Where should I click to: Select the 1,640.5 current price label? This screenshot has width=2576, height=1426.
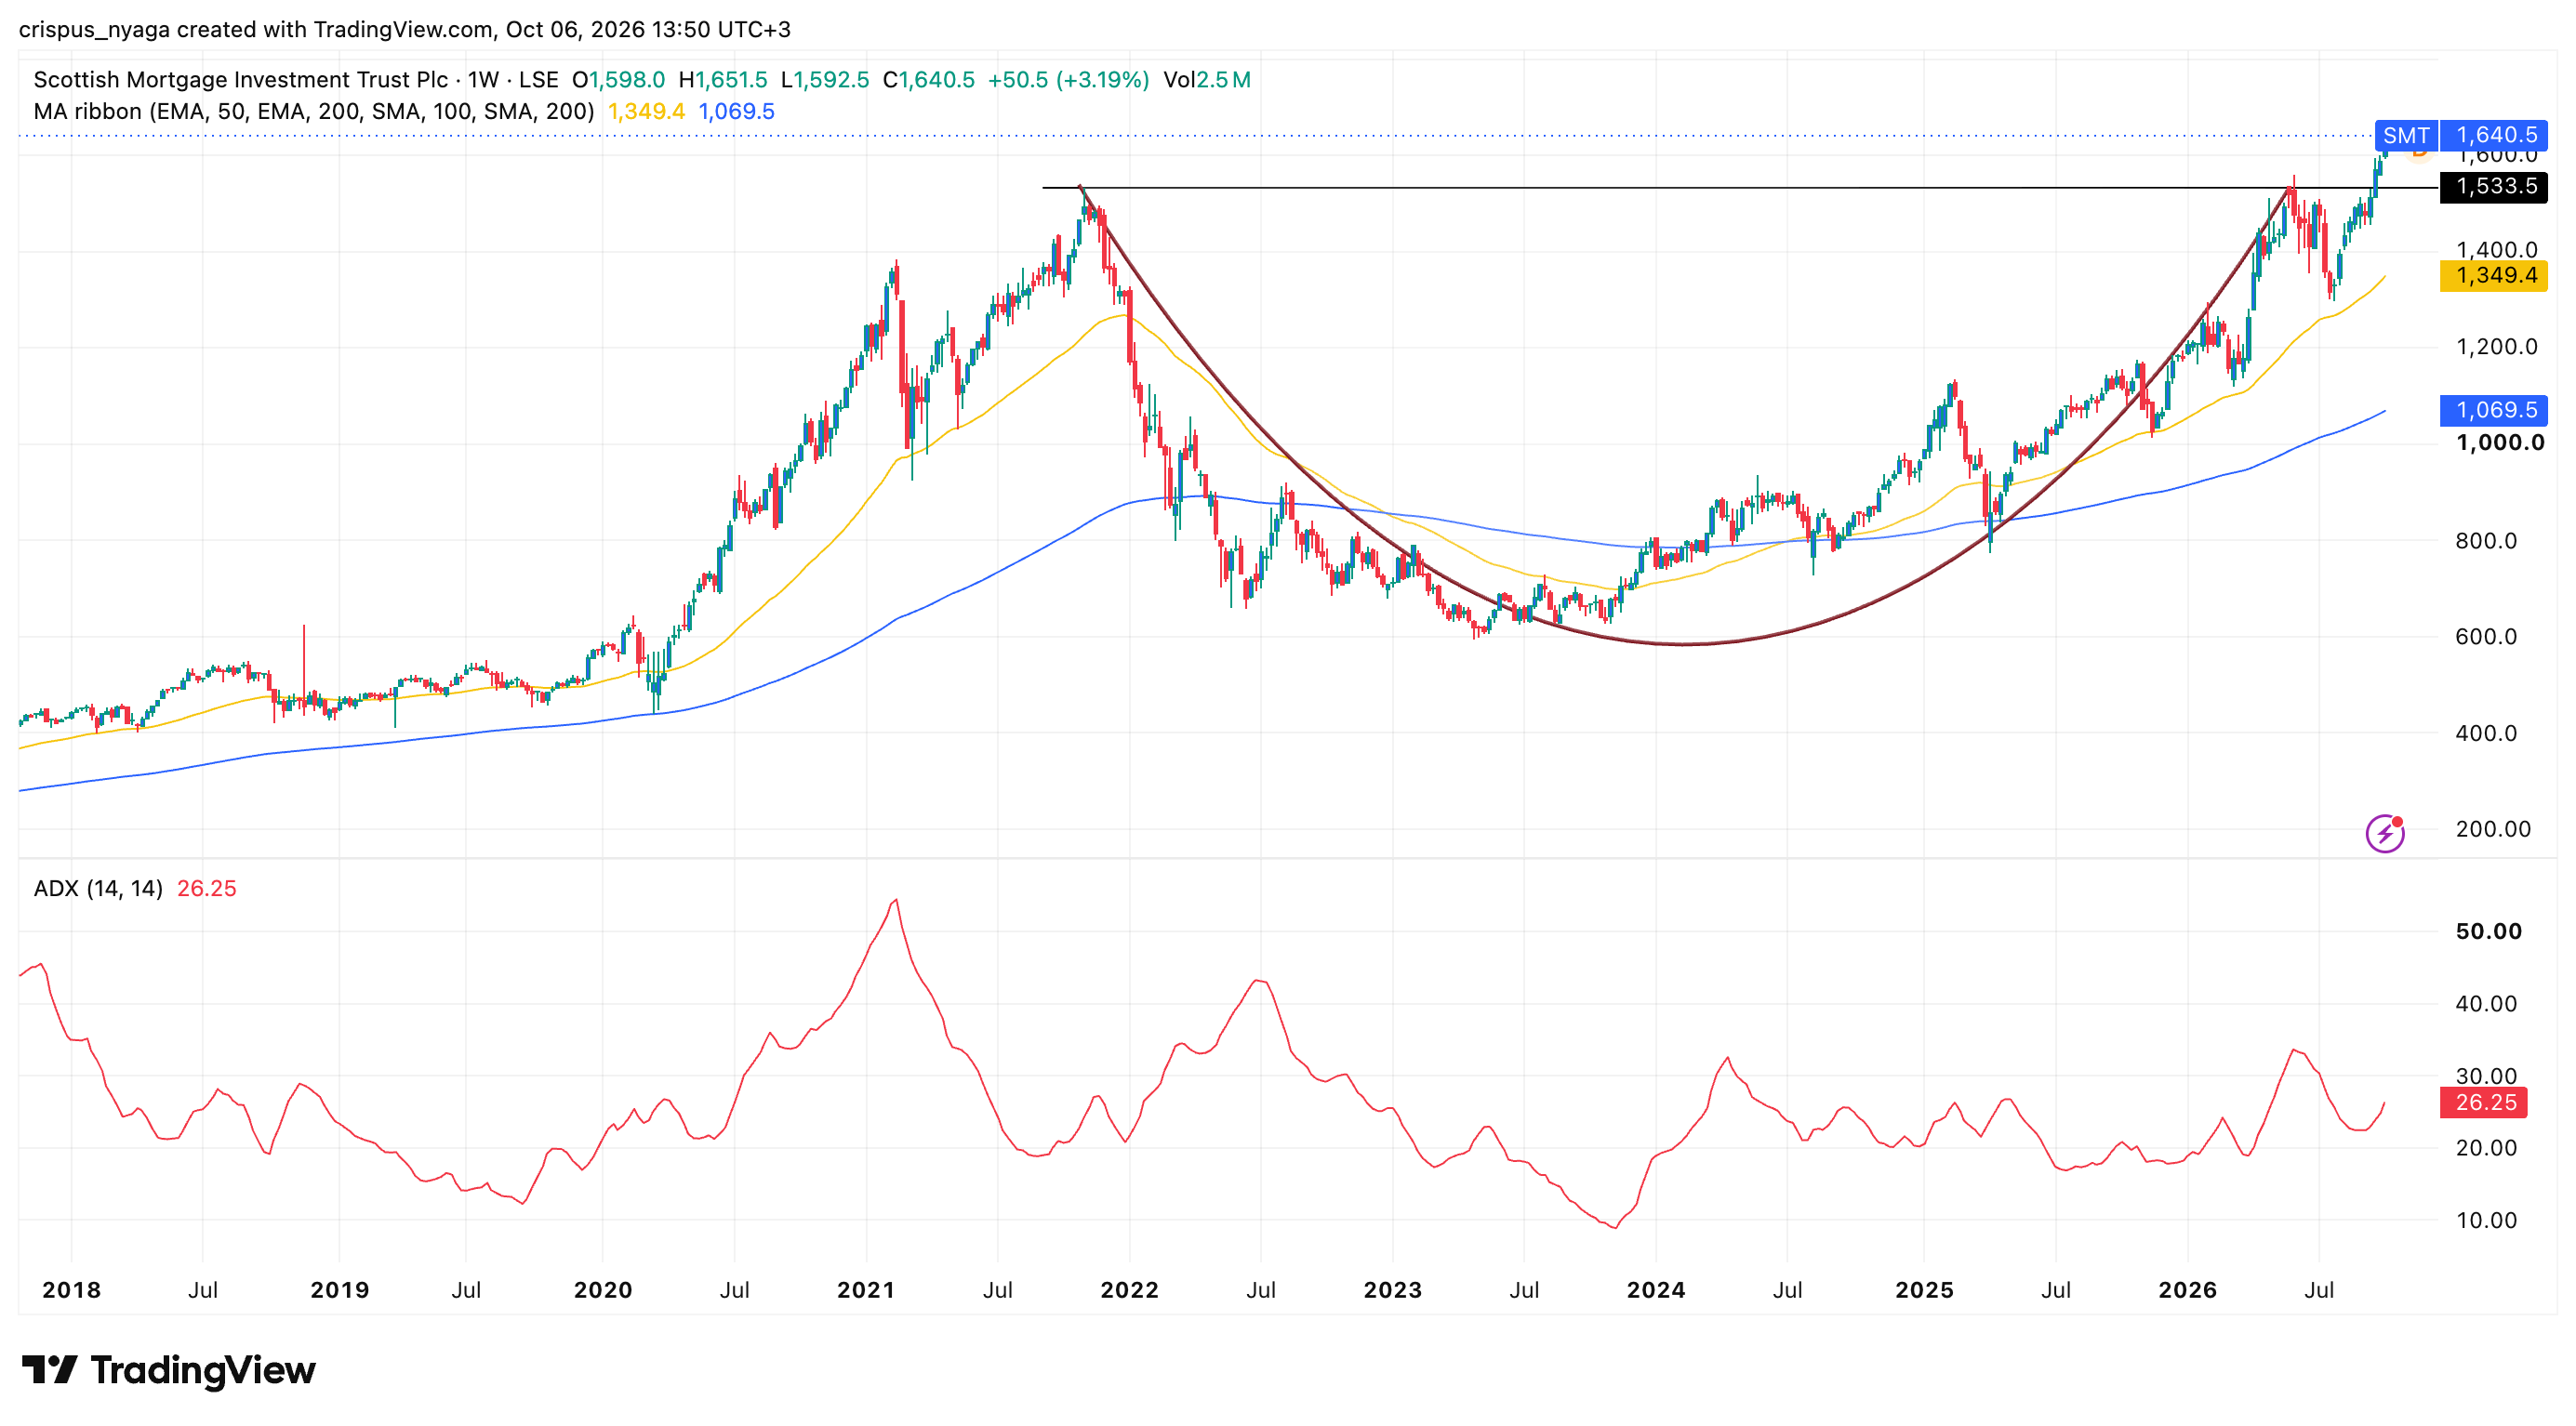point(2494,135)
